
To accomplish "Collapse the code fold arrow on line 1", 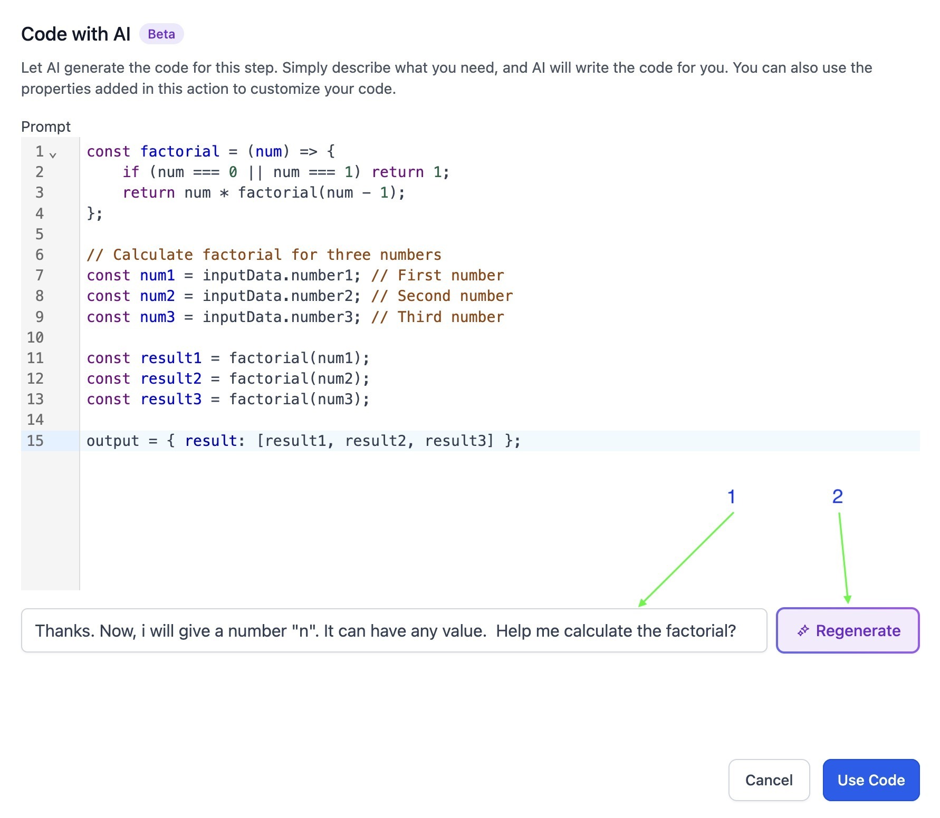I will tap(53, 155).
